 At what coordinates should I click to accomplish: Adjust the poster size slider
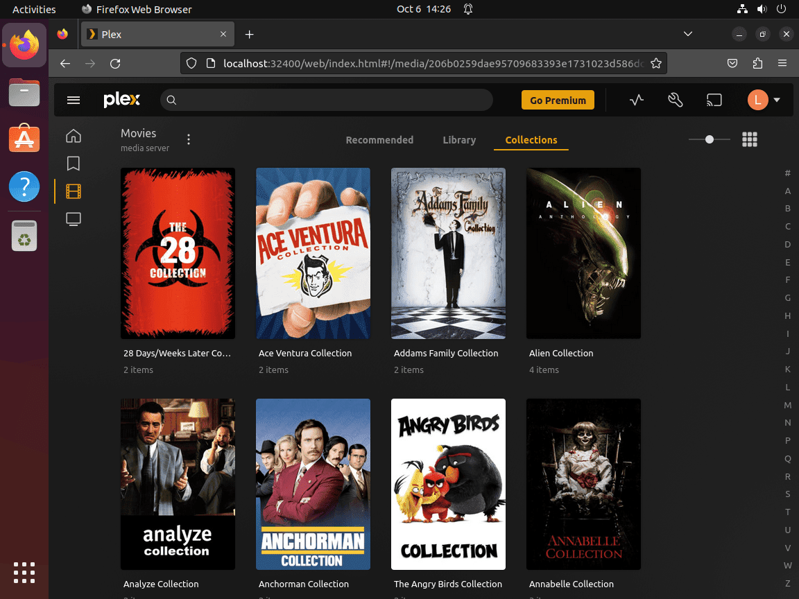tap(708, 139)
